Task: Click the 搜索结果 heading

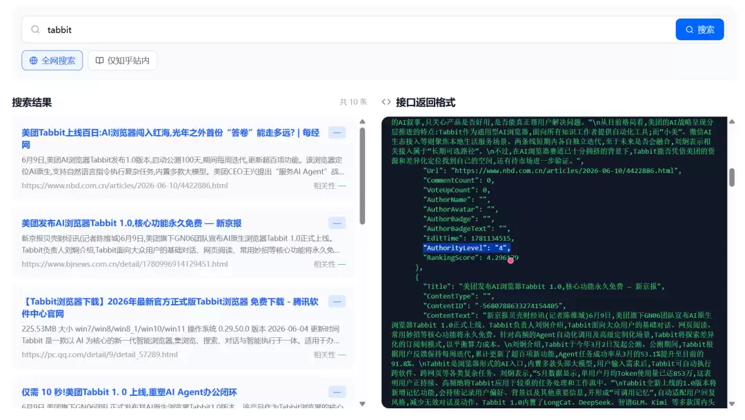Action: (32, 102)
